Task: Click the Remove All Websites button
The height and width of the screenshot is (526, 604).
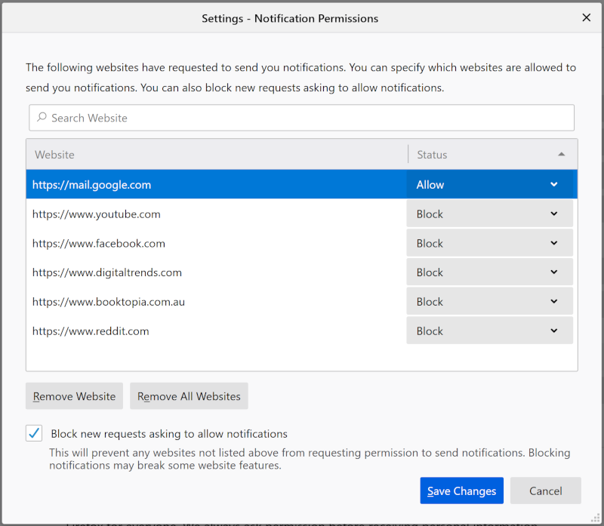Action: [x=189, y=396]
